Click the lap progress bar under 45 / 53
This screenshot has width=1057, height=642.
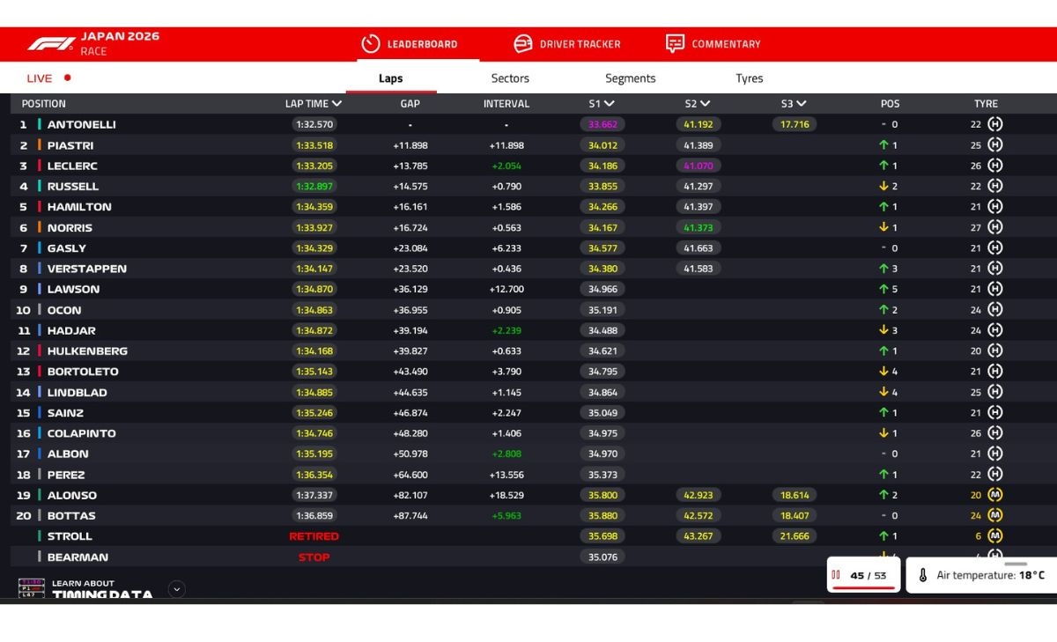tap(863, 587)
